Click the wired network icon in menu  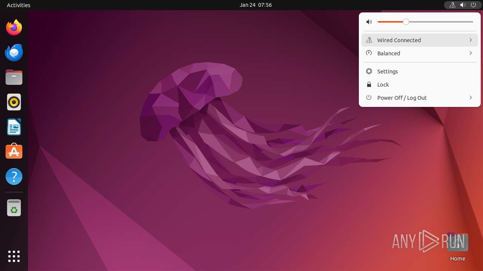(x=369, y=40)
